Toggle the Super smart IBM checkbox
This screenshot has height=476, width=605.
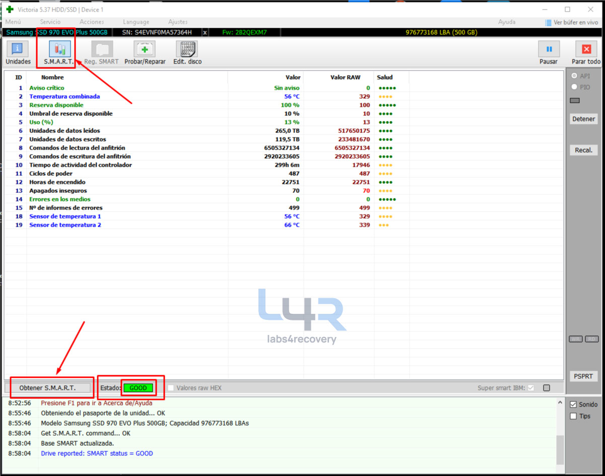(x=530, y=388)
